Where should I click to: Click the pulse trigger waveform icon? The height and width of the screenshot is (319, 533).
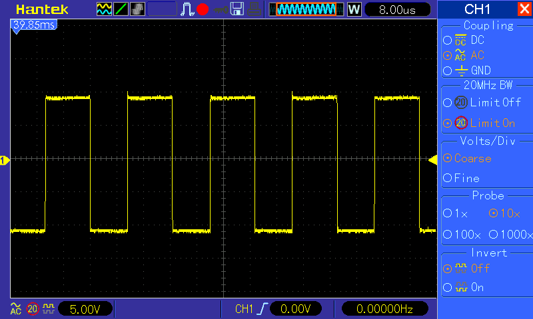[x=187, y=9]
